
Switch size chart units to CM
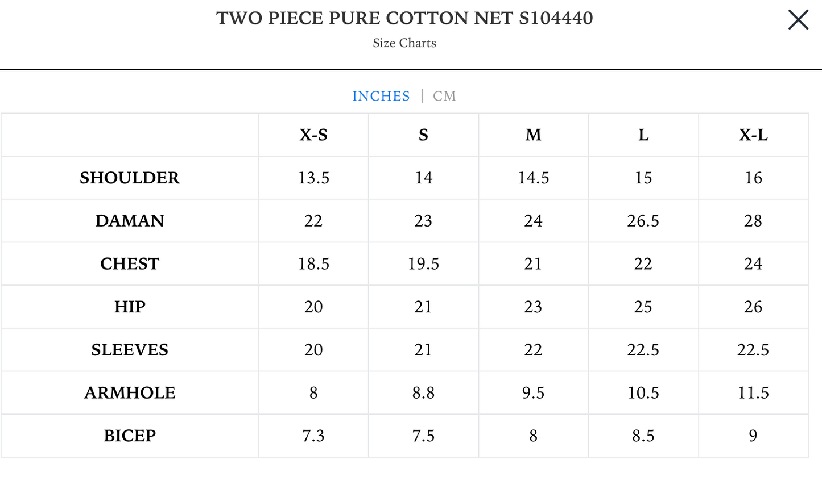(444, 96)
